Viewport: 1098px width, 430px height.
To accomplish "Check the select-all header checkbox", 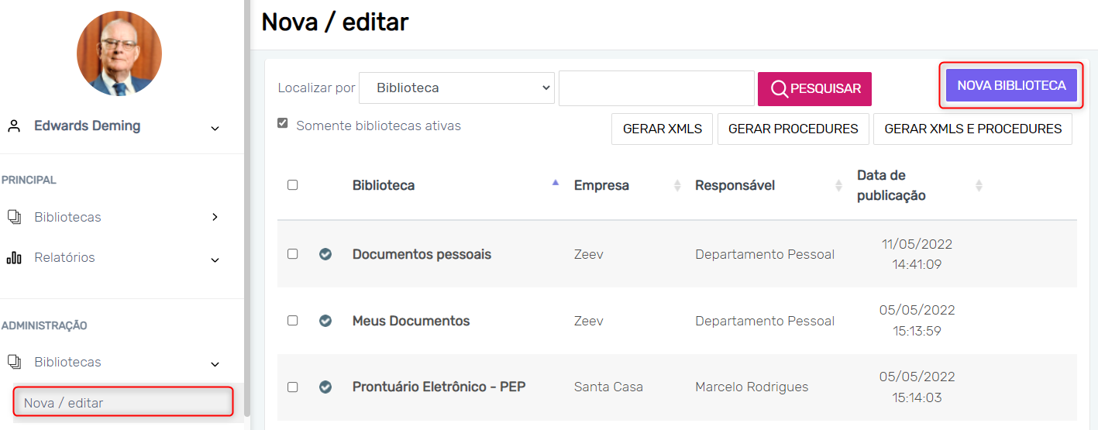I will click(292, 185).
